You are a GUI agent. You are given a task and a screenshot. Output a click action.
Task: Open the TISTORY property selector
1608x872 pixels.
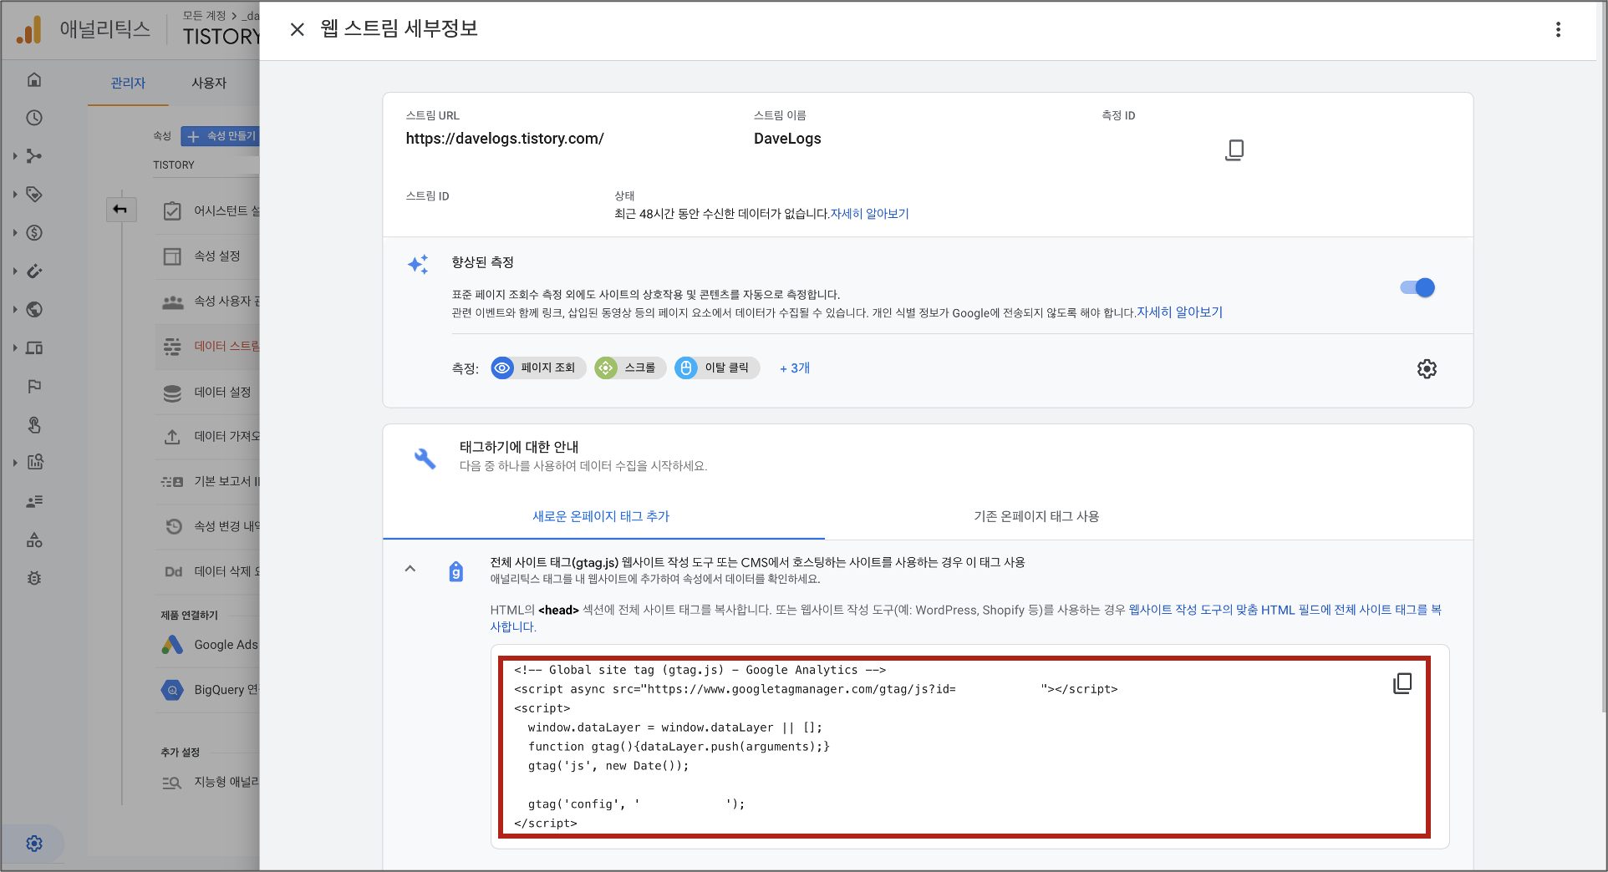[x=206, y=165]
